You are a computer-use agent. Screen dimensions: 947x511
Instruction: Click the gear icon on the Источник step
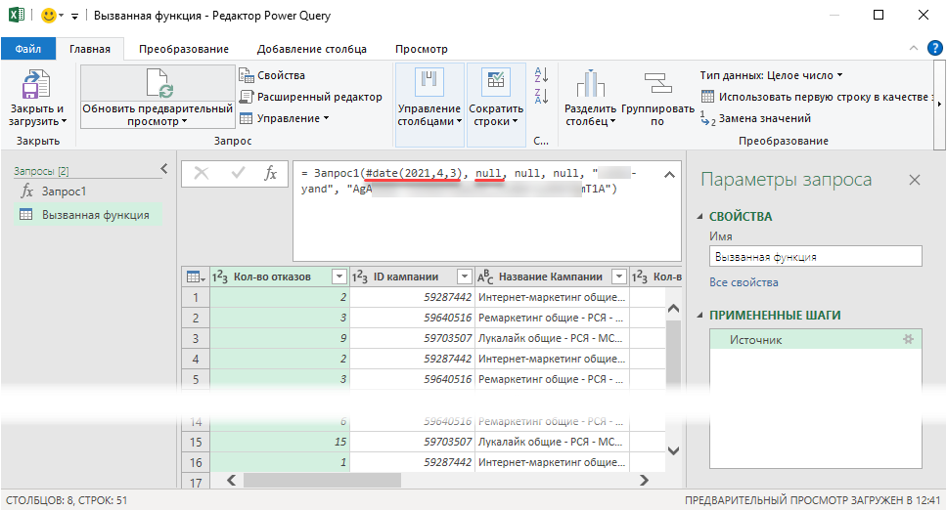(x=907, y=339)
